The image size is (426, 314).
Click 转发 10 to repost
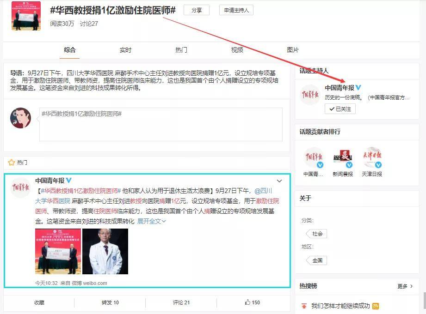[x=110, y=302]
